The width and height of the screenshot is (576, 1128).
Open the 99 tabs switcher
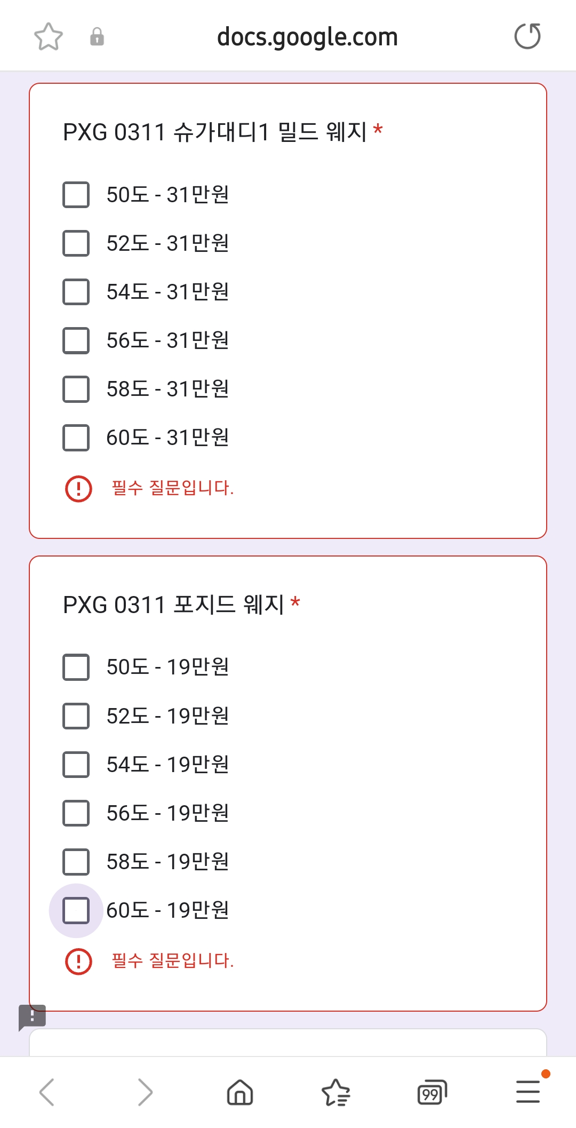[431, 1092]
